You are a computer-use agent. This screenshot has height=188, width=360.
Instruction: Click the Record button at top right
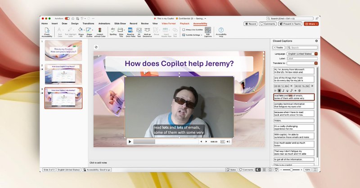(x=250, y=24)
